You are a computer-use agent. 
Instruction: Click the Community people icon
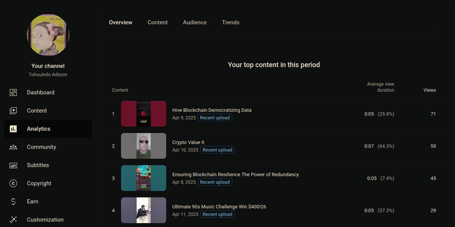(13, 147)
